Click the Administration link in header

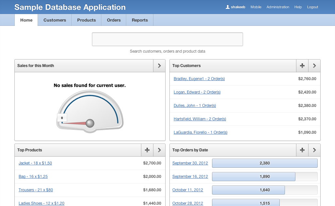[x=278, y=7]
